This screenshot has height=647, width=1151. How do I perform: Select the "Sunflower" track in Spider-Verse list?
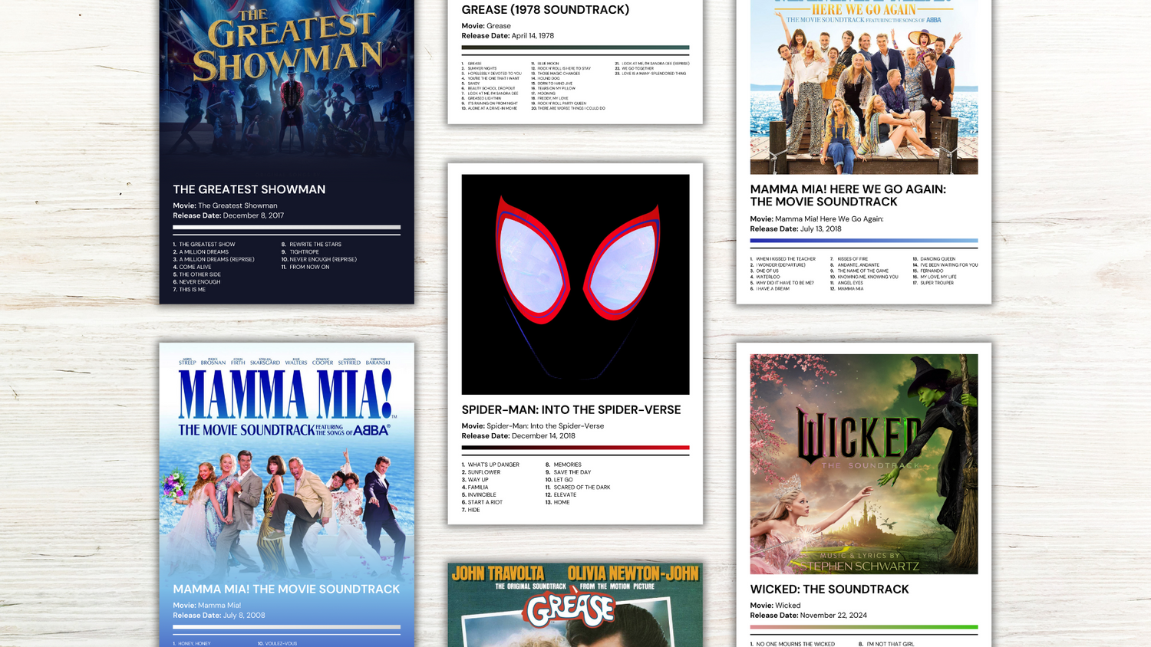point(483,472)
